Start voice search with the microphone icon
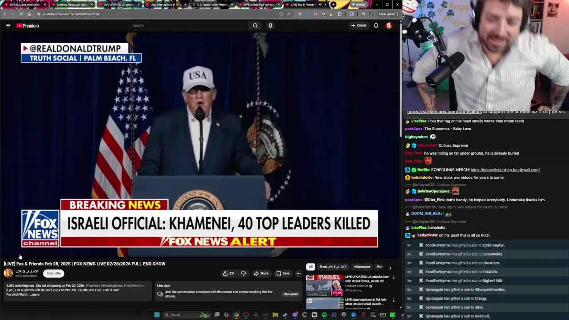569x320 pixels. click(x=270, y=25)
